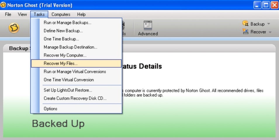Select Run or Manage Virtual Conversions

[76, 71]
